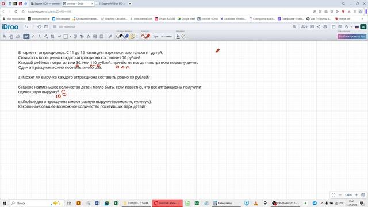Reset the 136% zoom level
This screenshot has height=207, width=368.
click(x=348, y=195)
